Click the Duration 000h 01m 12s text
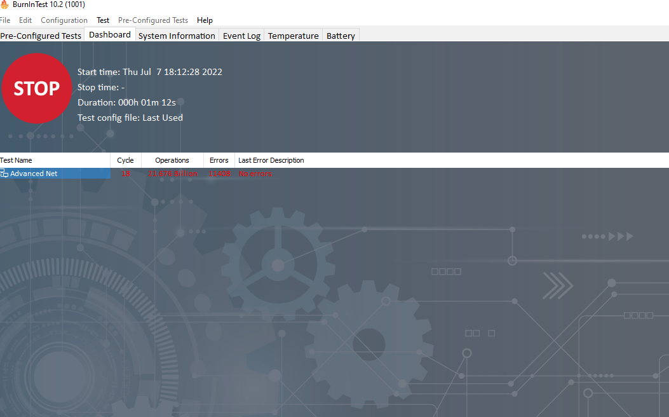Viewport: 669px width, 417px height. (126, 102)
